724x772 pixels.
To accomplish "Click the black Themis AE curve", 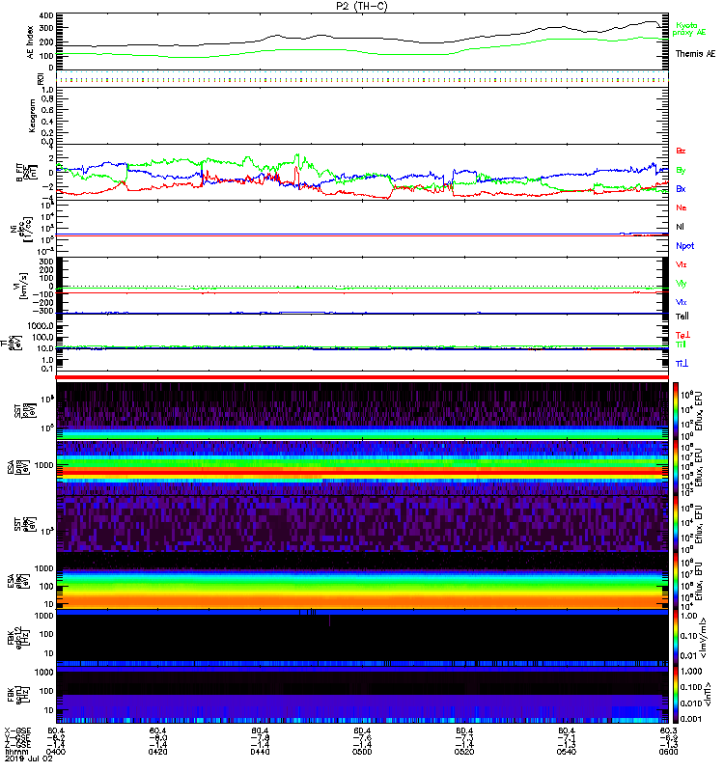I will tap(362, 39).
